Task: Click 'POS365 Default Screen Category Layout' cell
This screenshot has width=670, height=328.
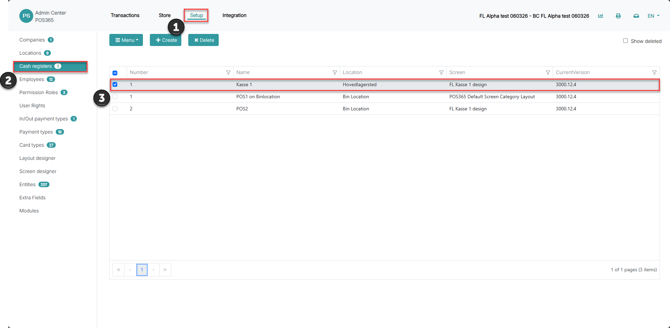Action: coord(492,97)
